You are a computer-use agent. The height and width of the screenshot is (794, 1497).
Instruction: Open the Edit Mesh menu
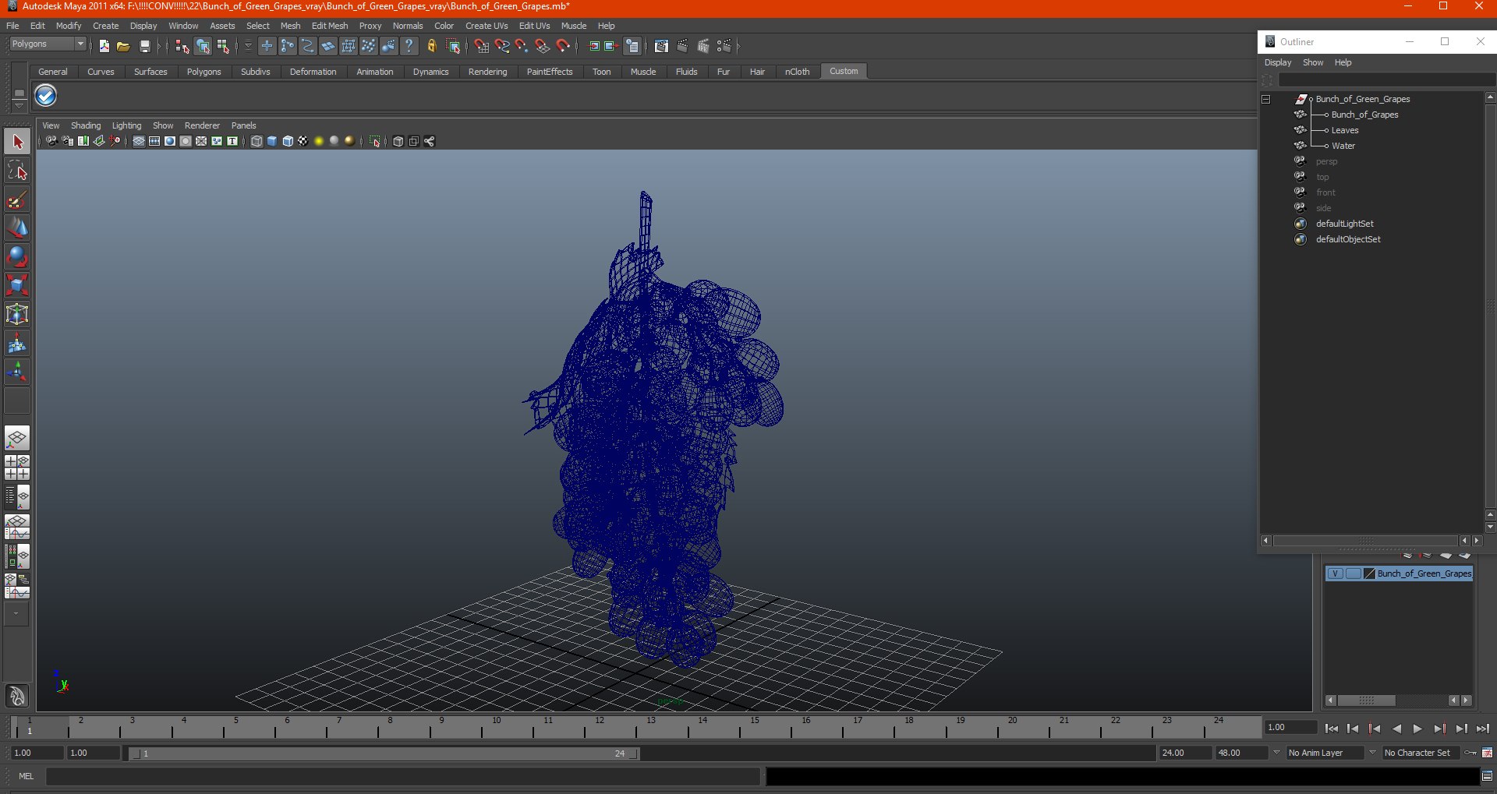coord(330,26)
